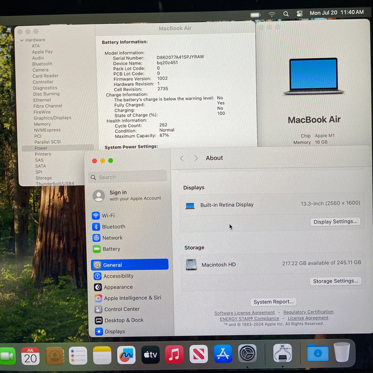Open the ENERGY STAR Compliance link
Viewport: 373px width, 373px height.
249,319
